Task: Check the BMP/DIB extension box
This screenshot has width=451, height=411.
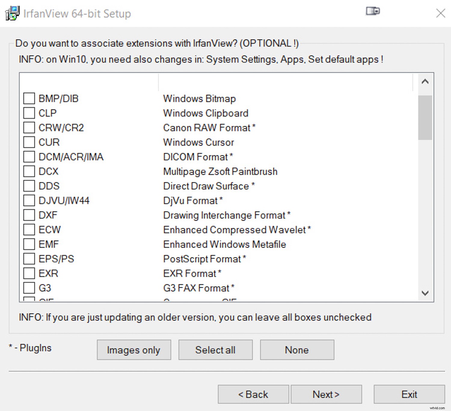Action: 29,98
